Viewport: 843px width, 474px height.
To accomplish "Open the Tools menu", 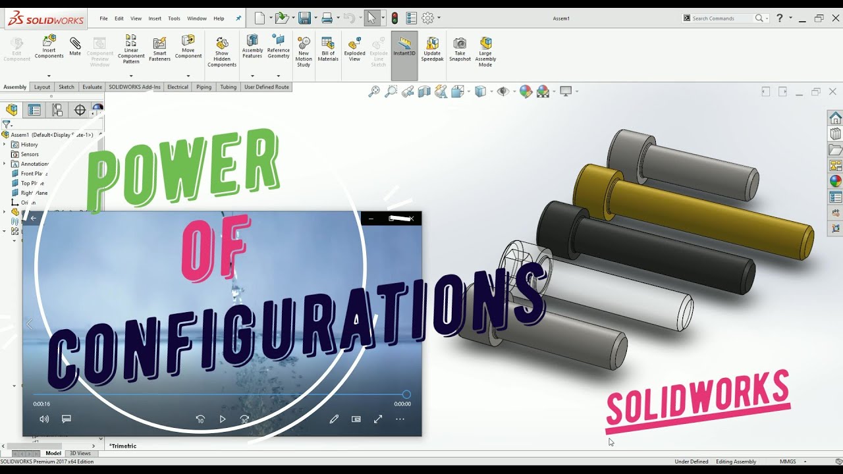I will 174,18.
